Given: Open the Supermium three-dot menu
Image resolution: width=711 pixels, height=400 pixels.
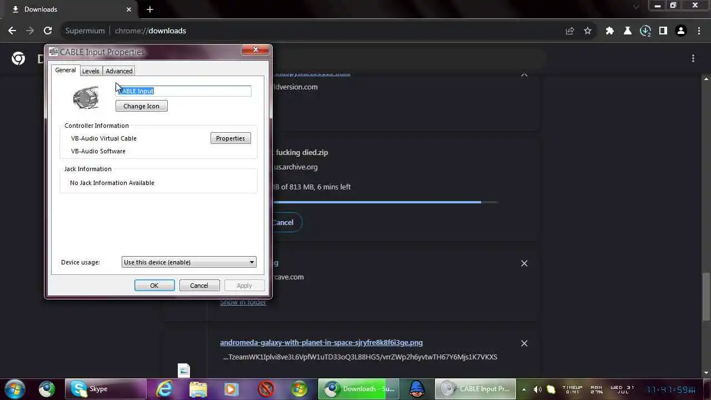Looking at the screenshot, I should (699, 31).
